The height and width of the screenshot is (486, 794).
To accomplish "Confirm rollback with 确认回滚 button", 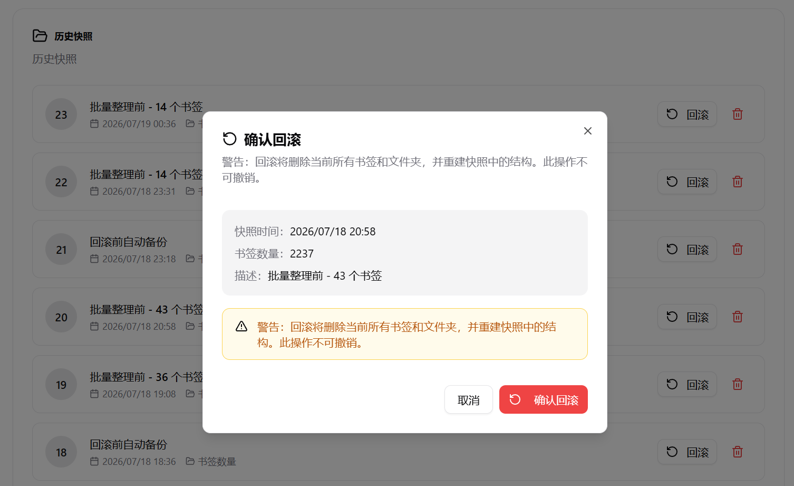I will 544,400.
